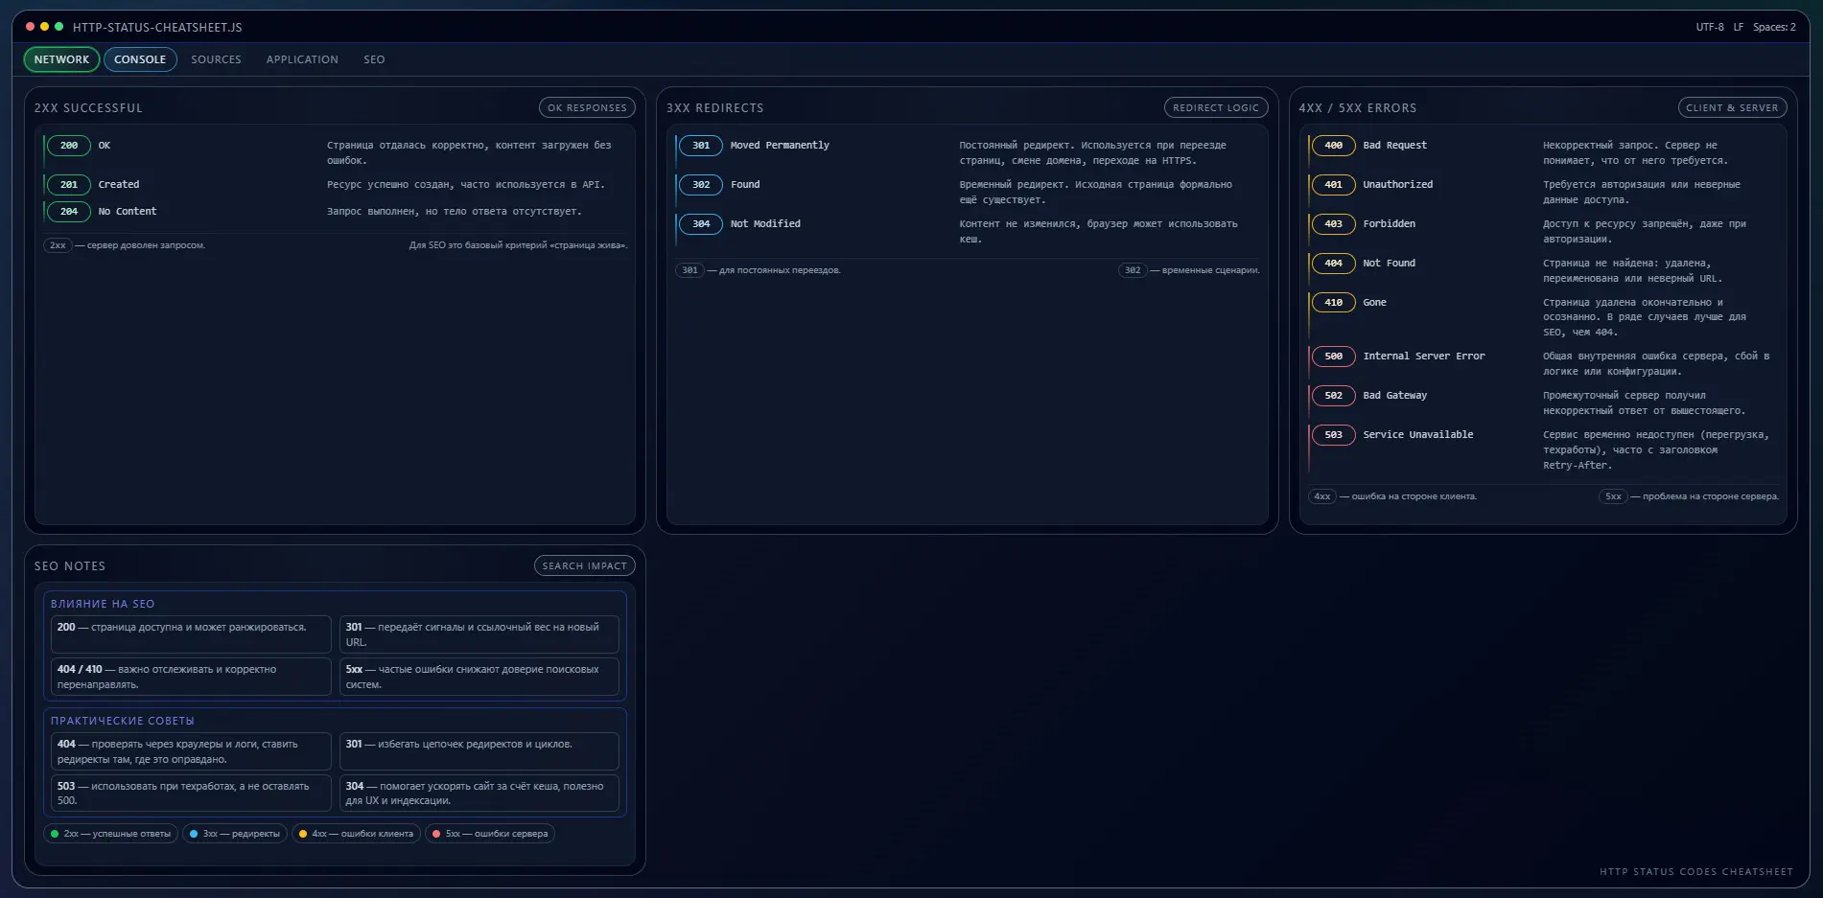Select the 410 Gone code badge
The image size is (1823, 898).
[x=1333, y=303]
